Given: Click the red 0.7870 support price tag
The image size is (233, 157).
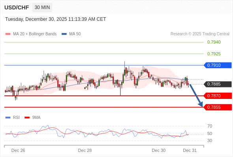Looking at the screenshot, I should pos(217,96).
